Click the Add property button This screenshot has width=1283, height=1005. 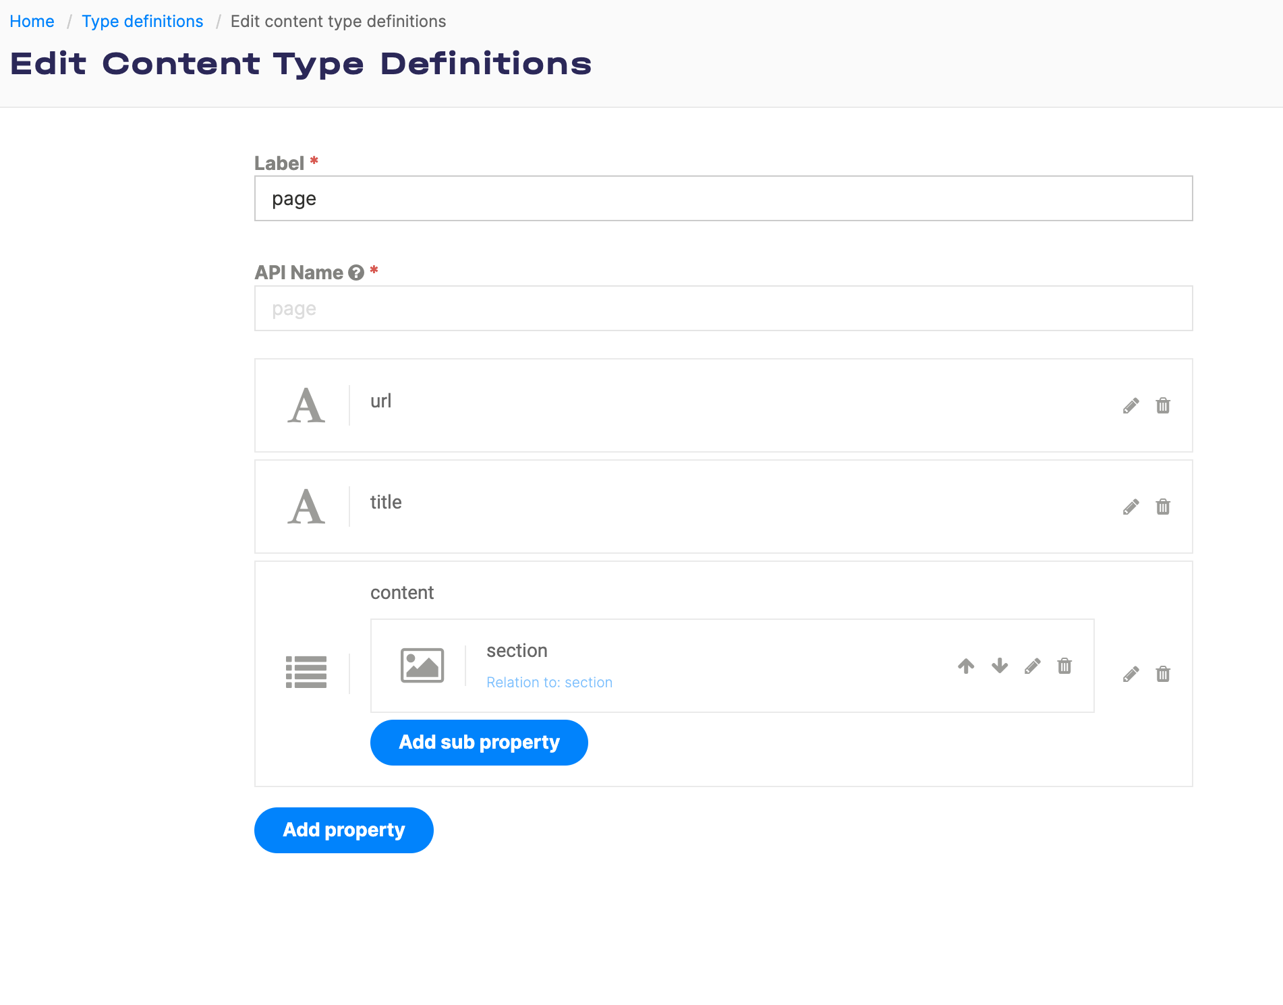pyautogui.click(x=344, y=830)
